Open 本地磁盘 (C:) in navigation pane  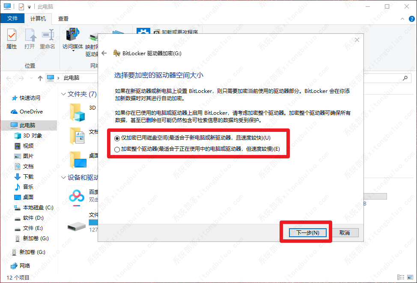click(x=38, y=207)
